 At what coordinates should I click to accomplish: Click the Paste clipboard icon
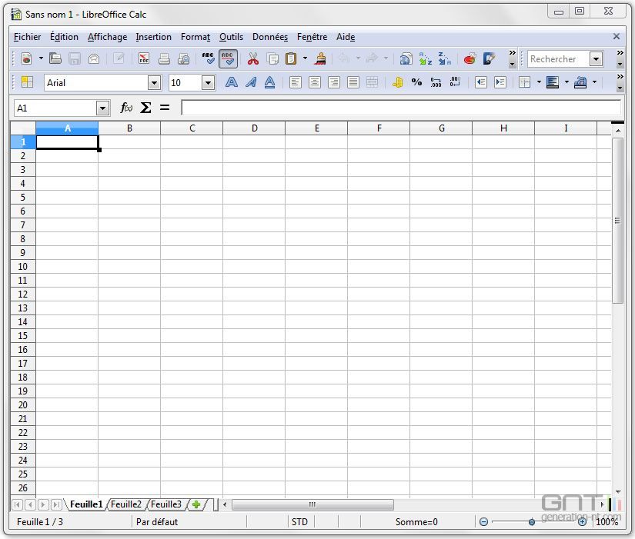click(x=291, y=58)
